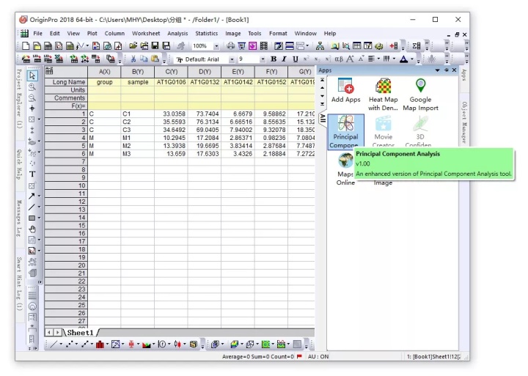Screen dimensions: 528x376
Task: Open the Worksheet menu
Action: tap(146, 33)
